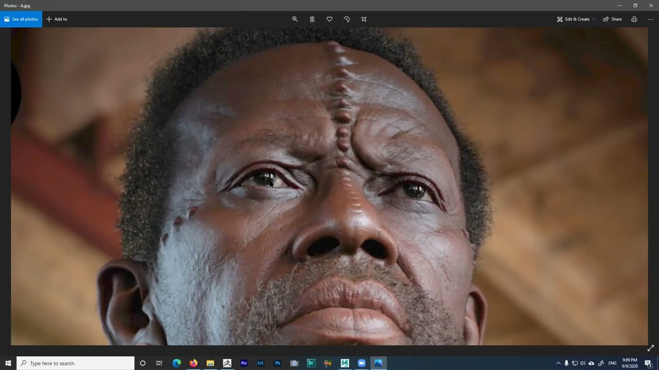Image resolution: width=659 pixels, height=370 pixels.
Task: Open the See more ellipsis menu
Action: tap(651, 19)
